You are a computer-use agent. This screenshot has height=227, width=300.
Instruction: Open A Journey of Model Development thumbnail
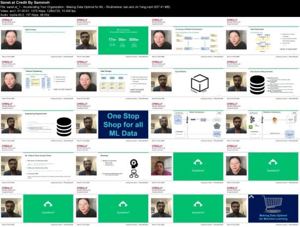[198, 40]
